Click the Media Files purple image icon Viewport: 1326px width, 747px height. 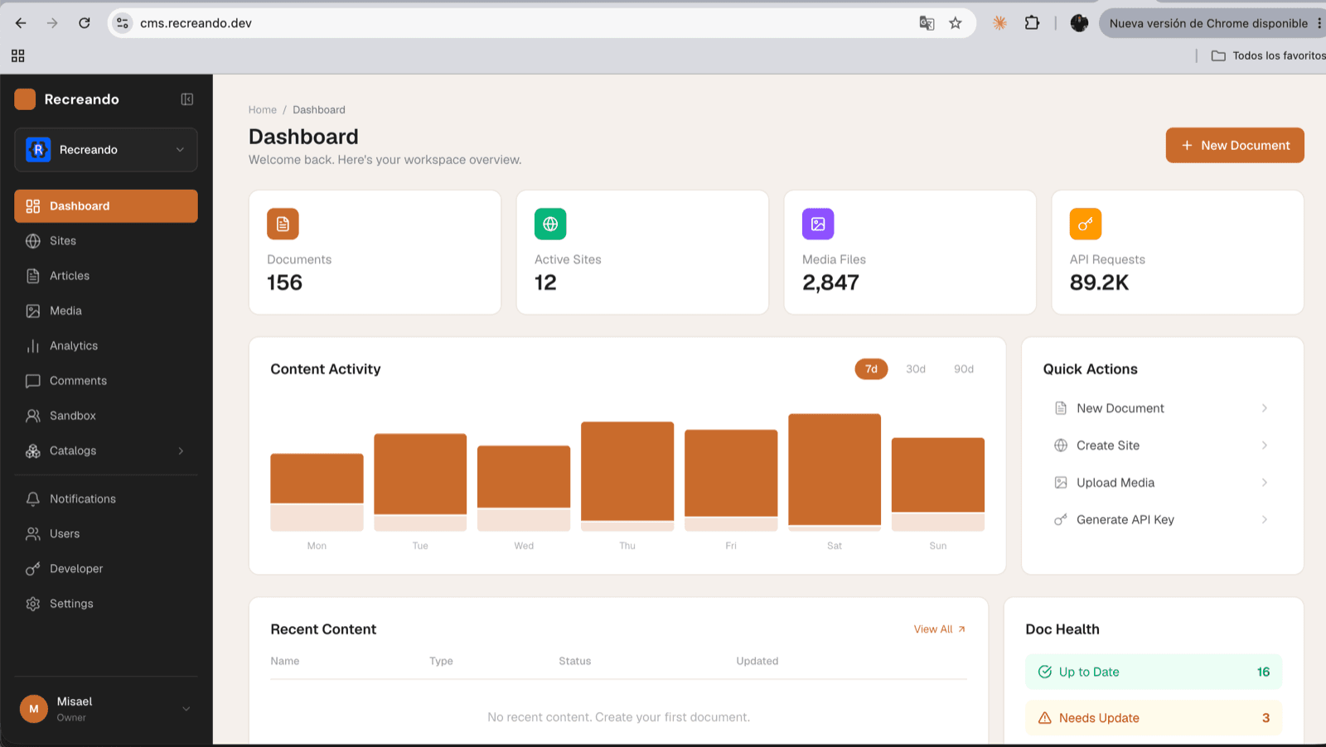[x=818, y=224]
